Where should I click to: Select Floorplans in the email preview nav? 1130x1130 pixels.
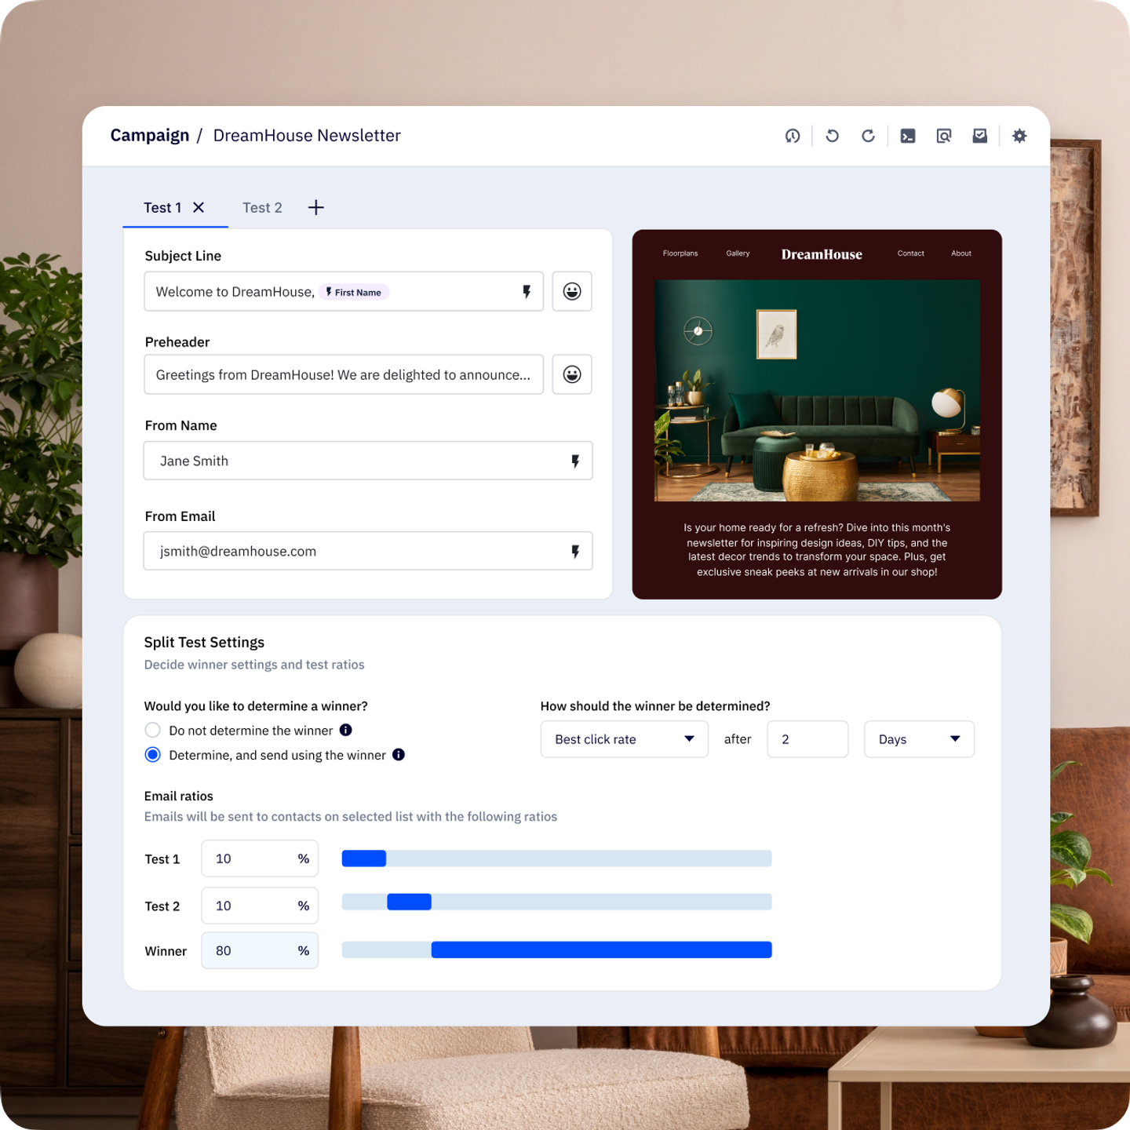click(x=680, y=253)
